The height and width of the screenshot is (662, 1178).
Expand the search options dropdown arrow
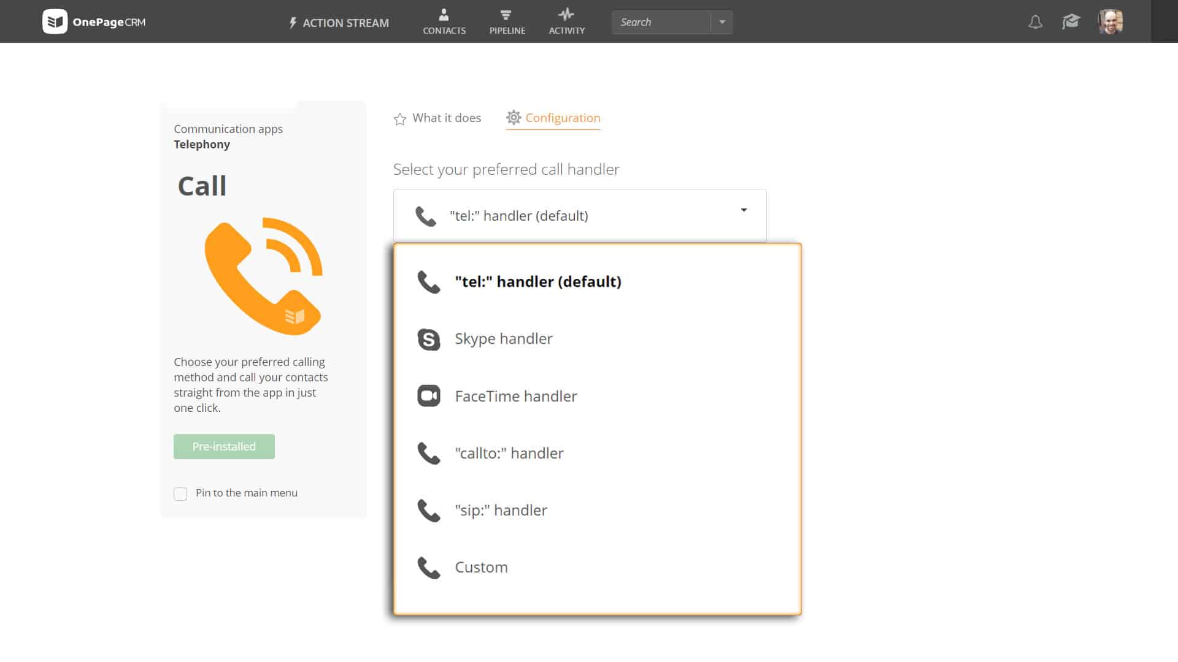click(x=722, y=22)
